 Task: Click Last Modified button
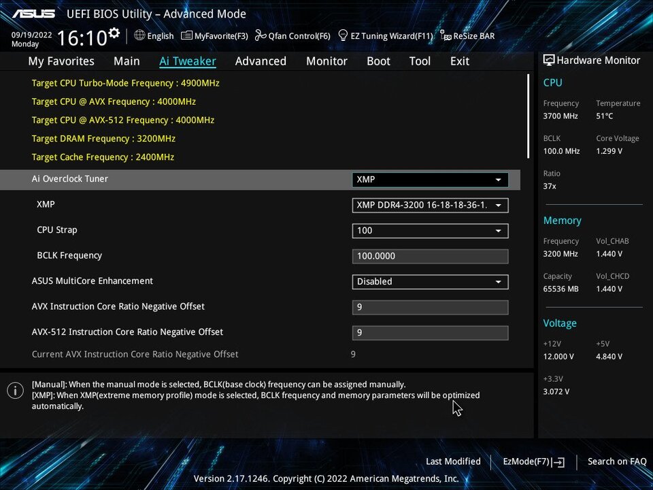pyautogui.click(x=453, y=461)
